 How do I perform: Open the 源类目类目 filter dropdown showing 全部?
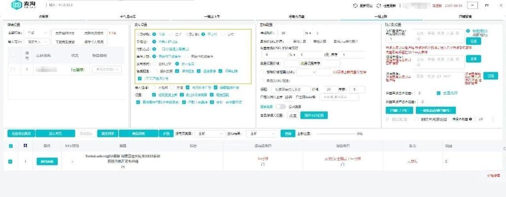click(x=210, y=133)
